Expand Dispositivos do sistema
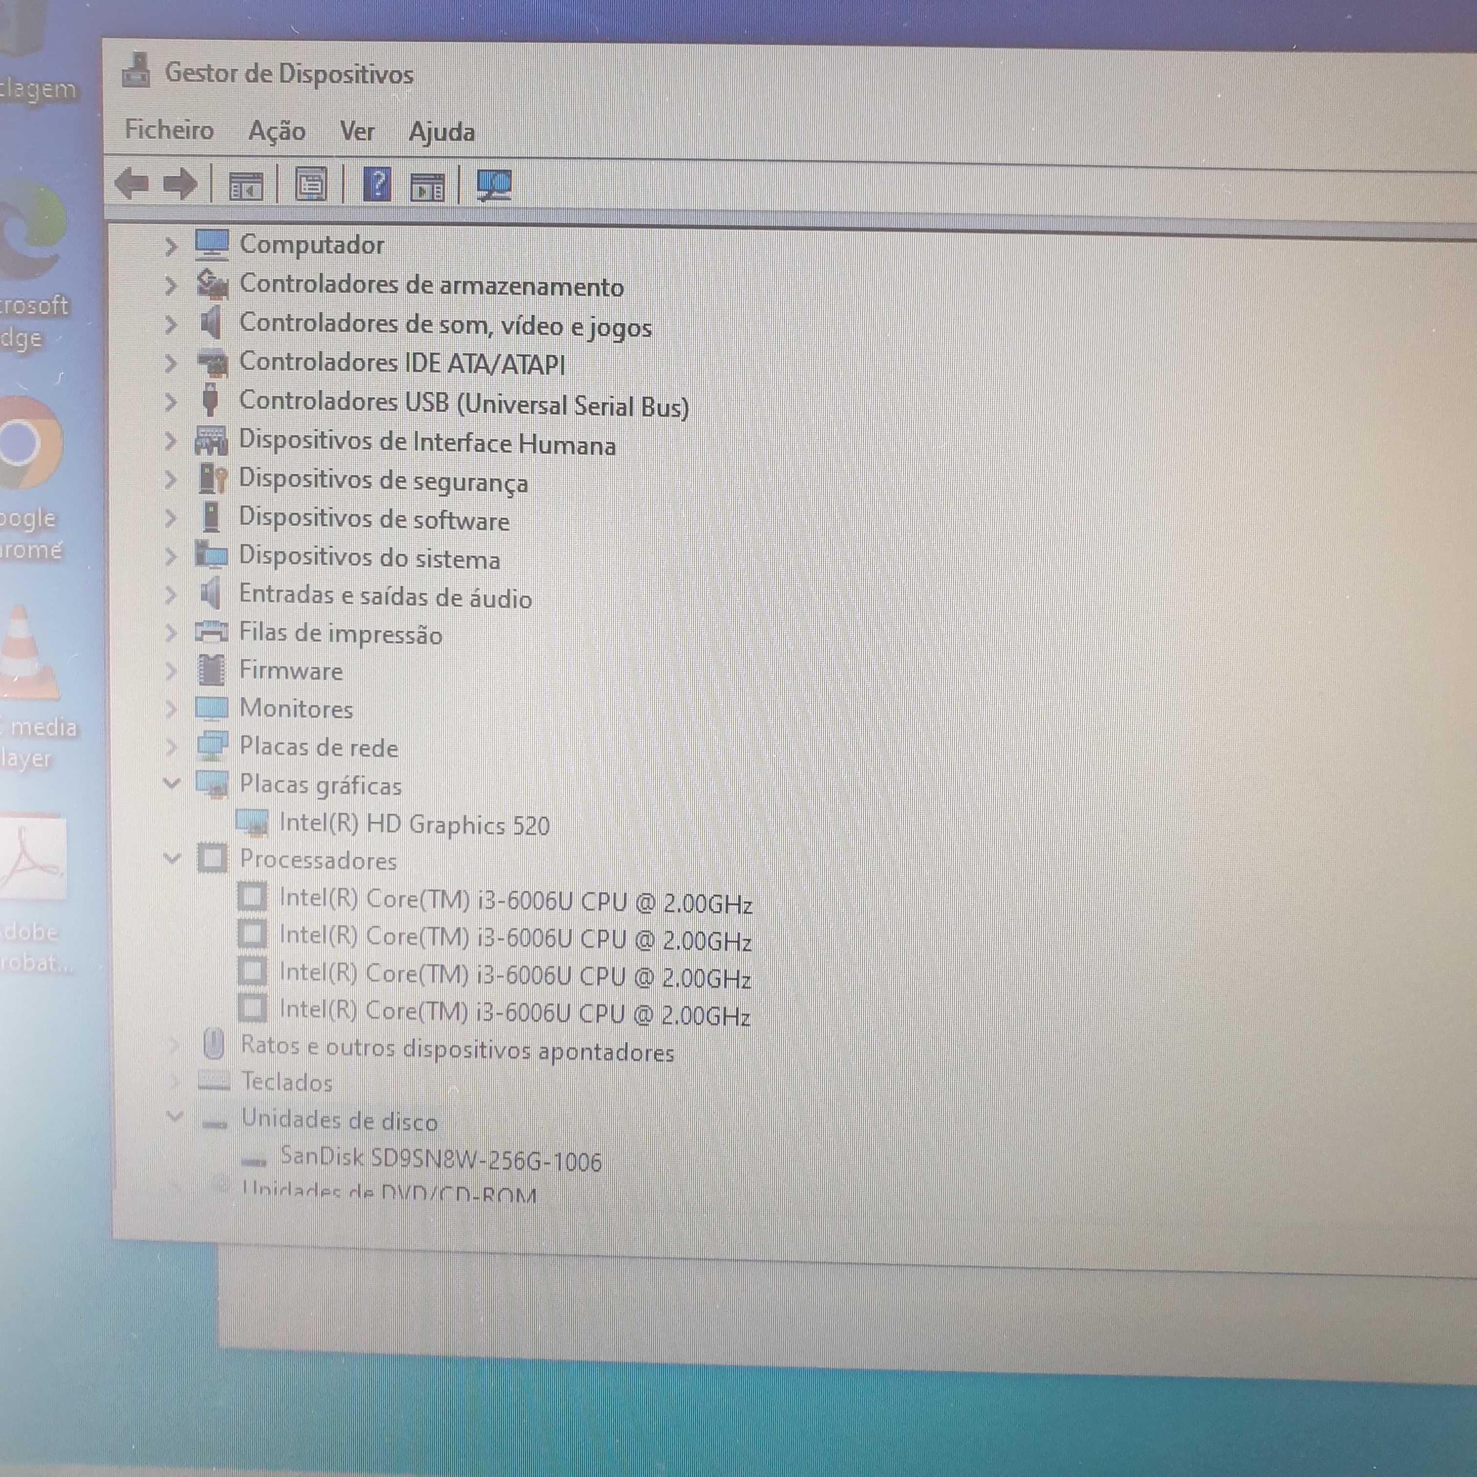 [170, 556]
